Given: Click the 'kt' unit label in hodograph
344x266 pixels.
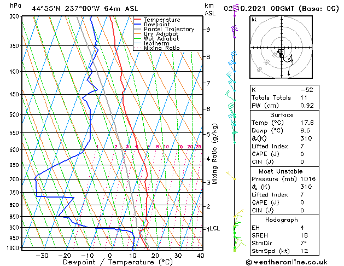Looking at the screenshot, I should tap(254, 20).
